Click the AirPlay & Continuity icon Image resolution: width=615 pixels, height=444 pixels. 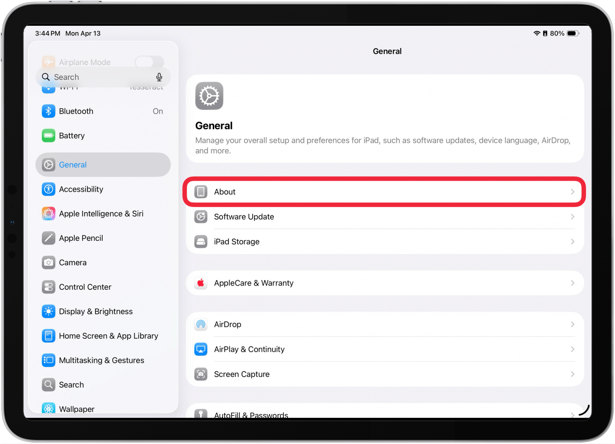tap(201, 349)
